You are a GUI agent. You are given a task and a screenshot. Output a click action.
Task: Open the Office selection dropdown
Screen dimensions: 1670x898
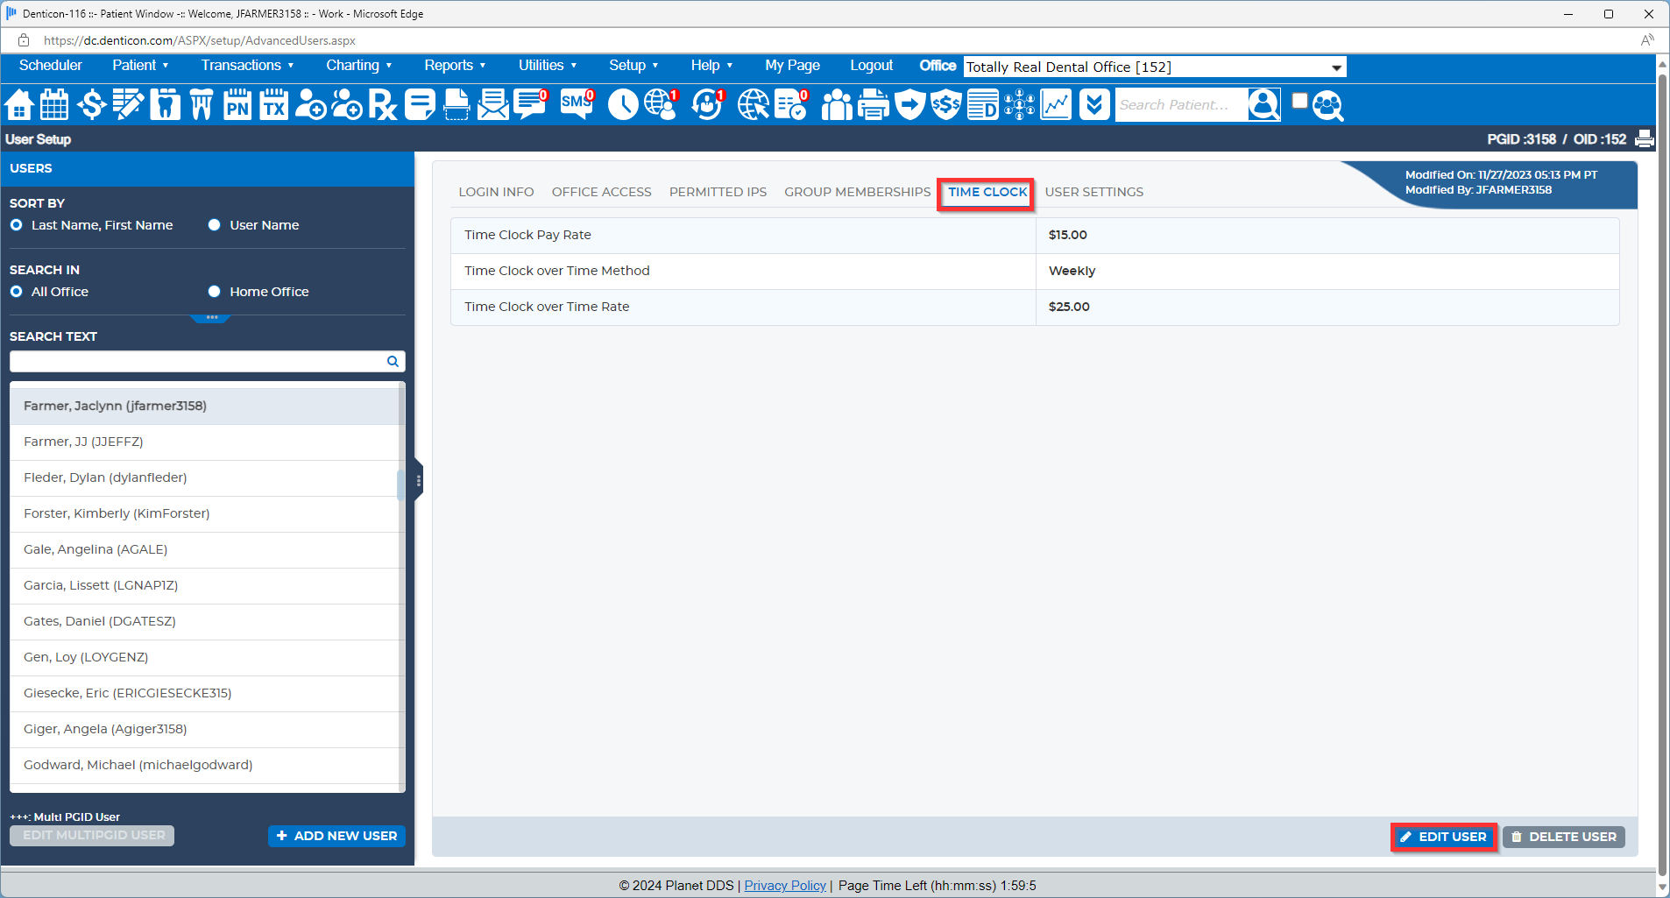(x=1155, y=67)
